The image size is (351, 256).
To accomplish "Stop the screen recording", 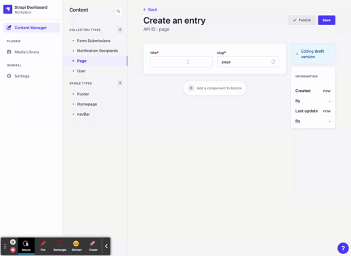I will (13, 250).
